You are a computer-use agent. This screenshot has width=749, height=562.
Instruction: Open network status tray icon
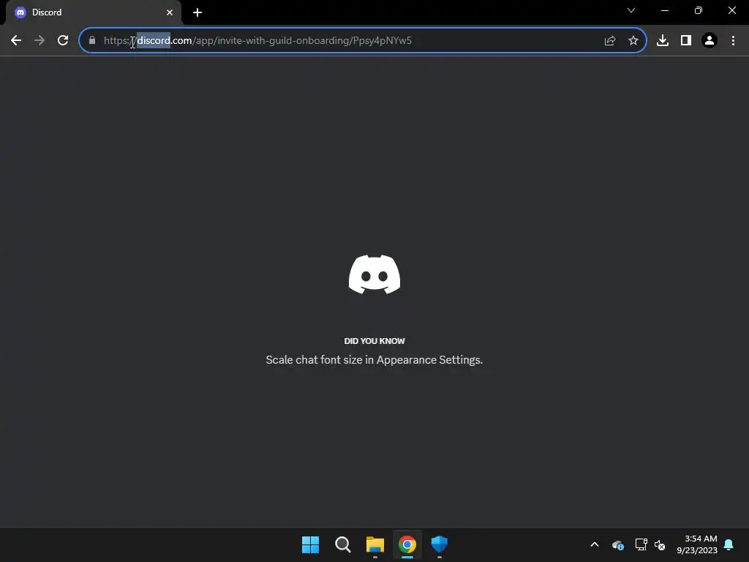(641, 544)
